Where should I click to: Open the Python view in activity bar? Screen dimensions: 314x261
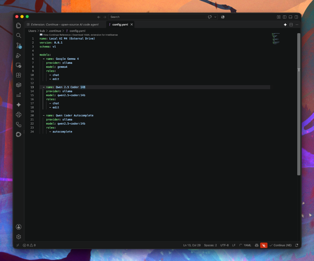coord(19,115)
